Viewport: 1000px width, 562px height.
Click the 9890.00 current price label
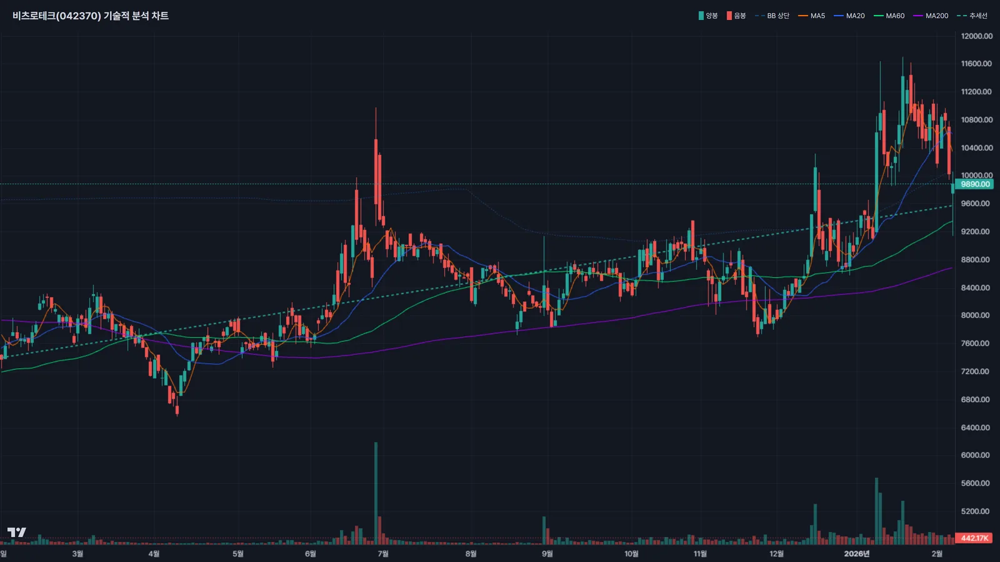coord(975,184)
